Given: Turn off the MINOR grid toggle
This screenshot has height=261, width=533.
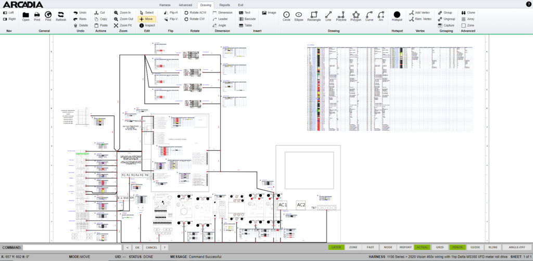Looking at the screenshot, I should 458,247.
